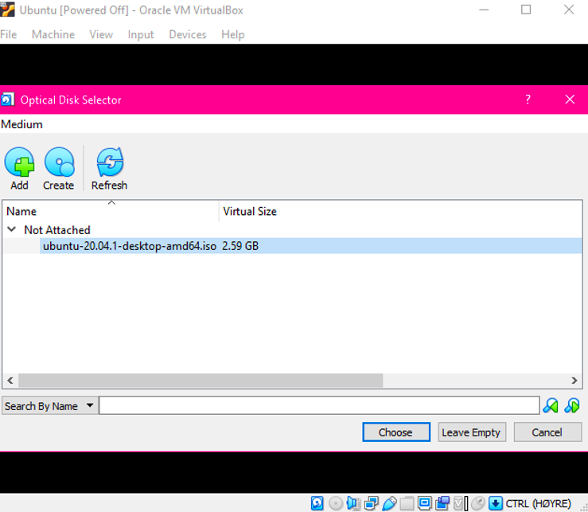The height and width of the screenshot is (512, 588).
Task: Click the Choose button
Action: click(396, 432)
